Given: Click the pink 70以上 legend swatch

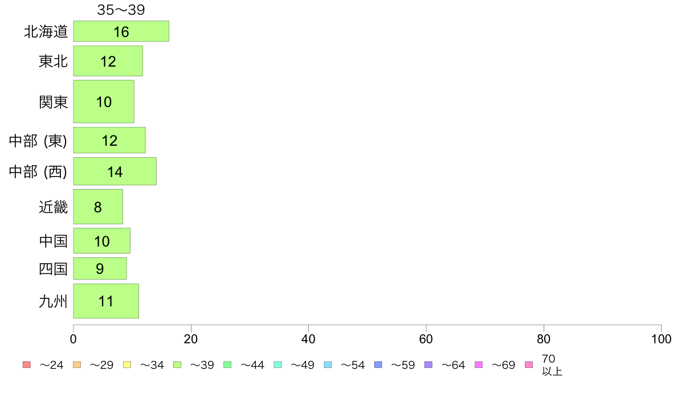Looking at the screenshot, I should [528, 365].
